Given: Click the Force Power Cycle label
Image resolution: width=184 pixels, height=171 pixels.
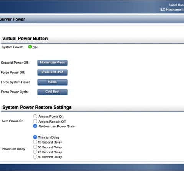Looking at the screenshot, I should pyautogui.click(x=15, y=92).
